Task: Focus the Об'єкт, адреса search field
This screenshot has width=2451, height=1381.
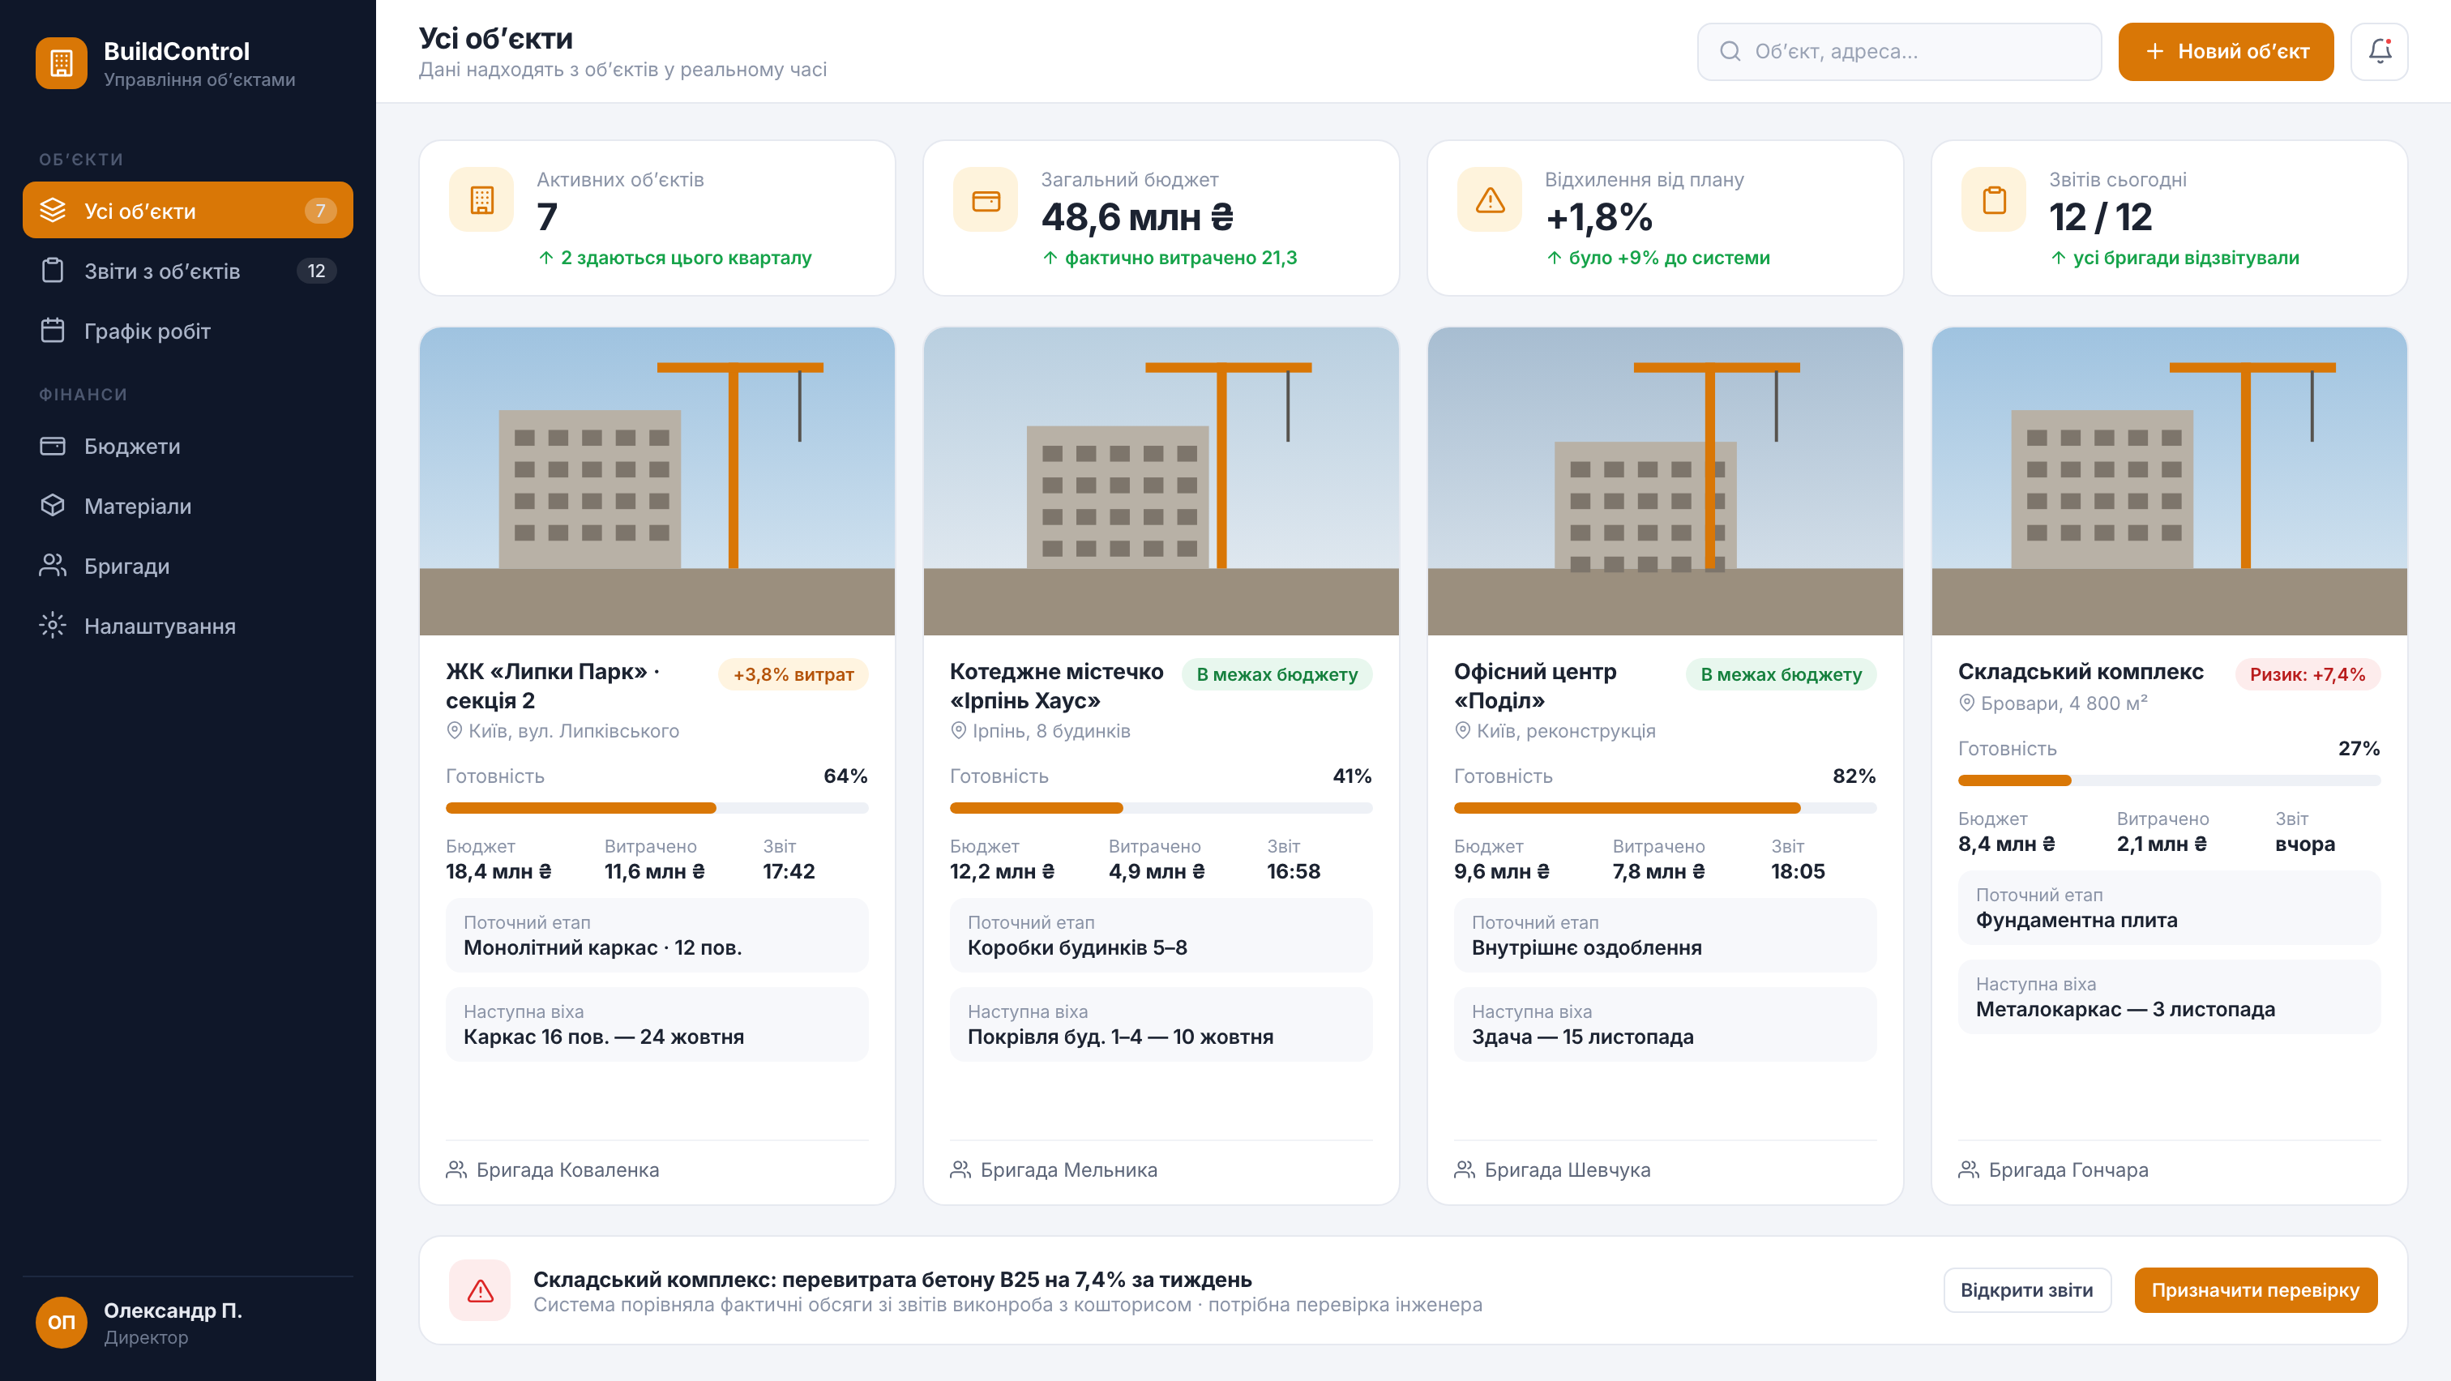Action: (1899, 51)
